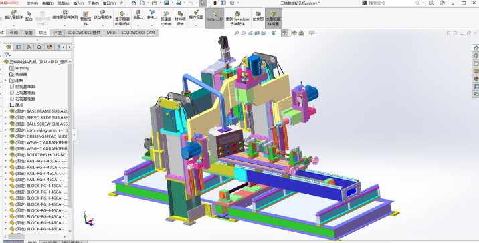Click the New document icon
Image resolution: width=479 pixels, height=243 pixels.
(x=142, y=3)
